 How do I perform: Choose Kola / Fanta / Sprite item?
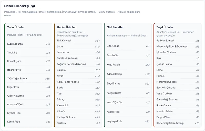point(78,82)
